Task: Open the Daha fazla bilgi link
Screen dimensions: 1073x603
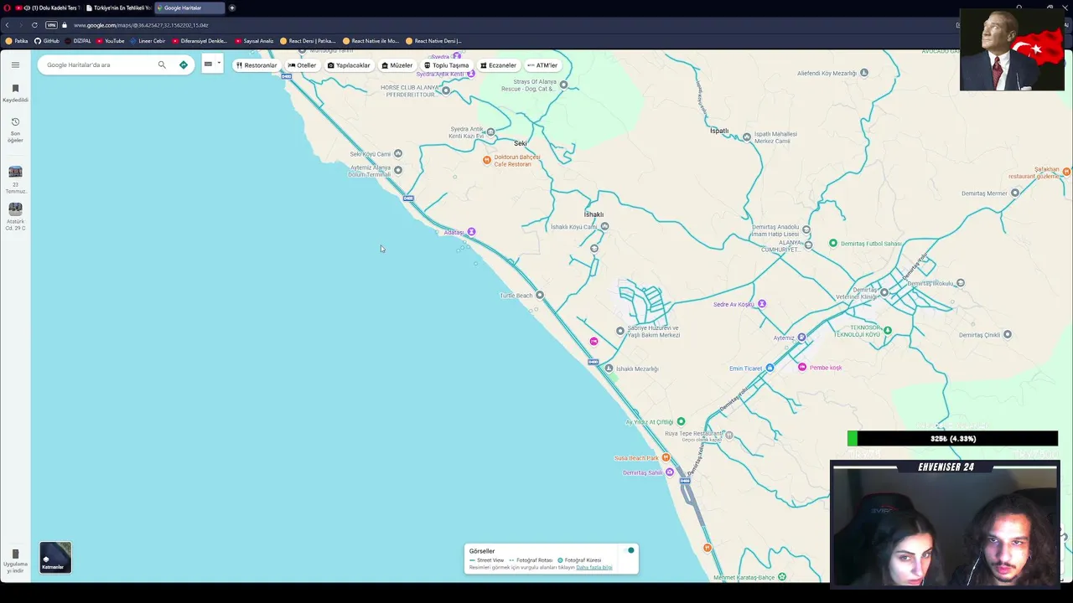Action: 594,567
